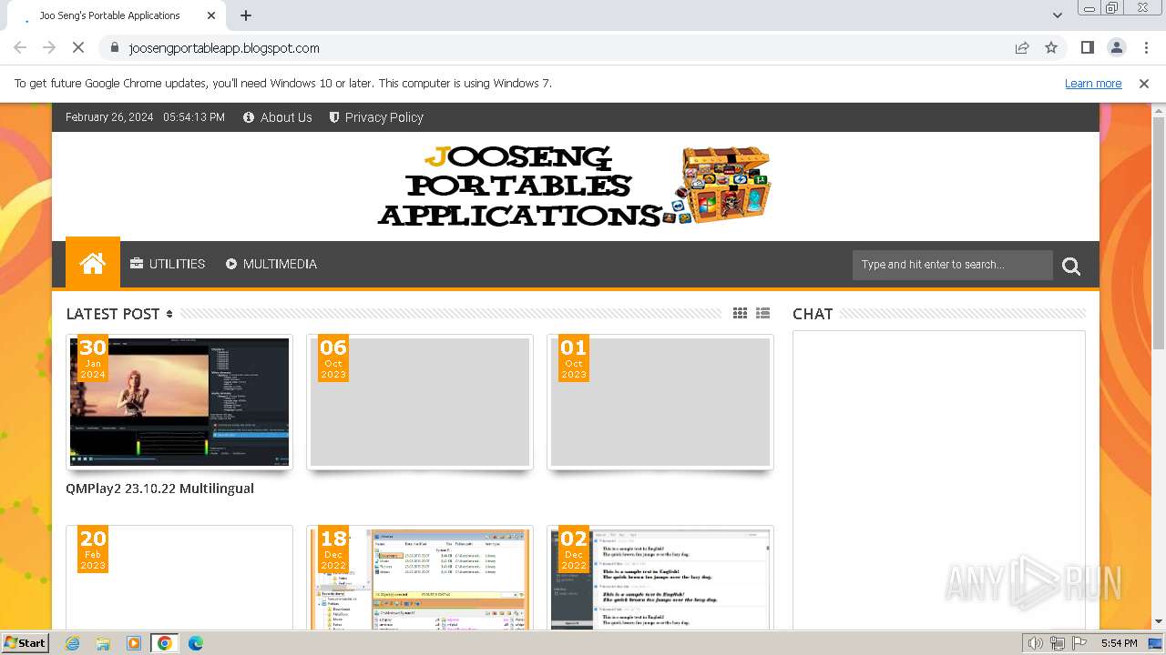Open Windows Explorer from taskbar
The height and width of the screenshot is (655, 1166).
click(103, 643)
